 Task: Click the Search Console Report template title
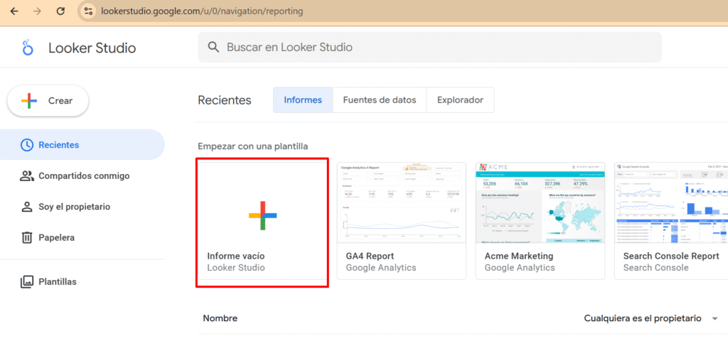671,256
